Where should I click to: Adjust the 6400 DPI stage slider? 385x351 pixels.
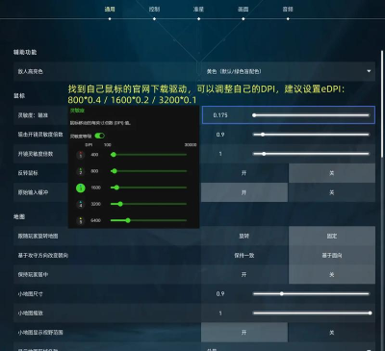[148, 220]
